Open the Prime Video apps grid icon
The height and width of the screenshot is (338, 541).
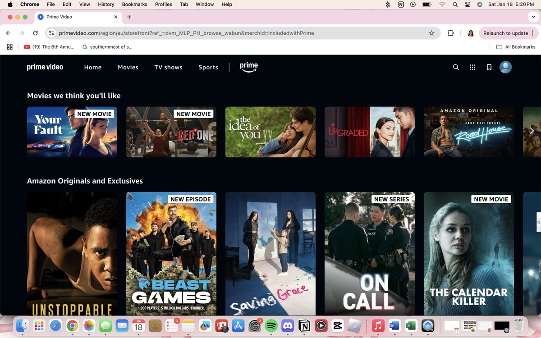472,67
